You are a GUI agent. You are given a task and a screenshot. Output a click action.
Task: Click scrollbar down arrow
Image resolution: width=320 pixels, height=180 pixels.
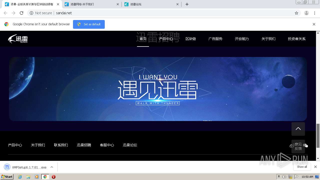pos(318,158)
